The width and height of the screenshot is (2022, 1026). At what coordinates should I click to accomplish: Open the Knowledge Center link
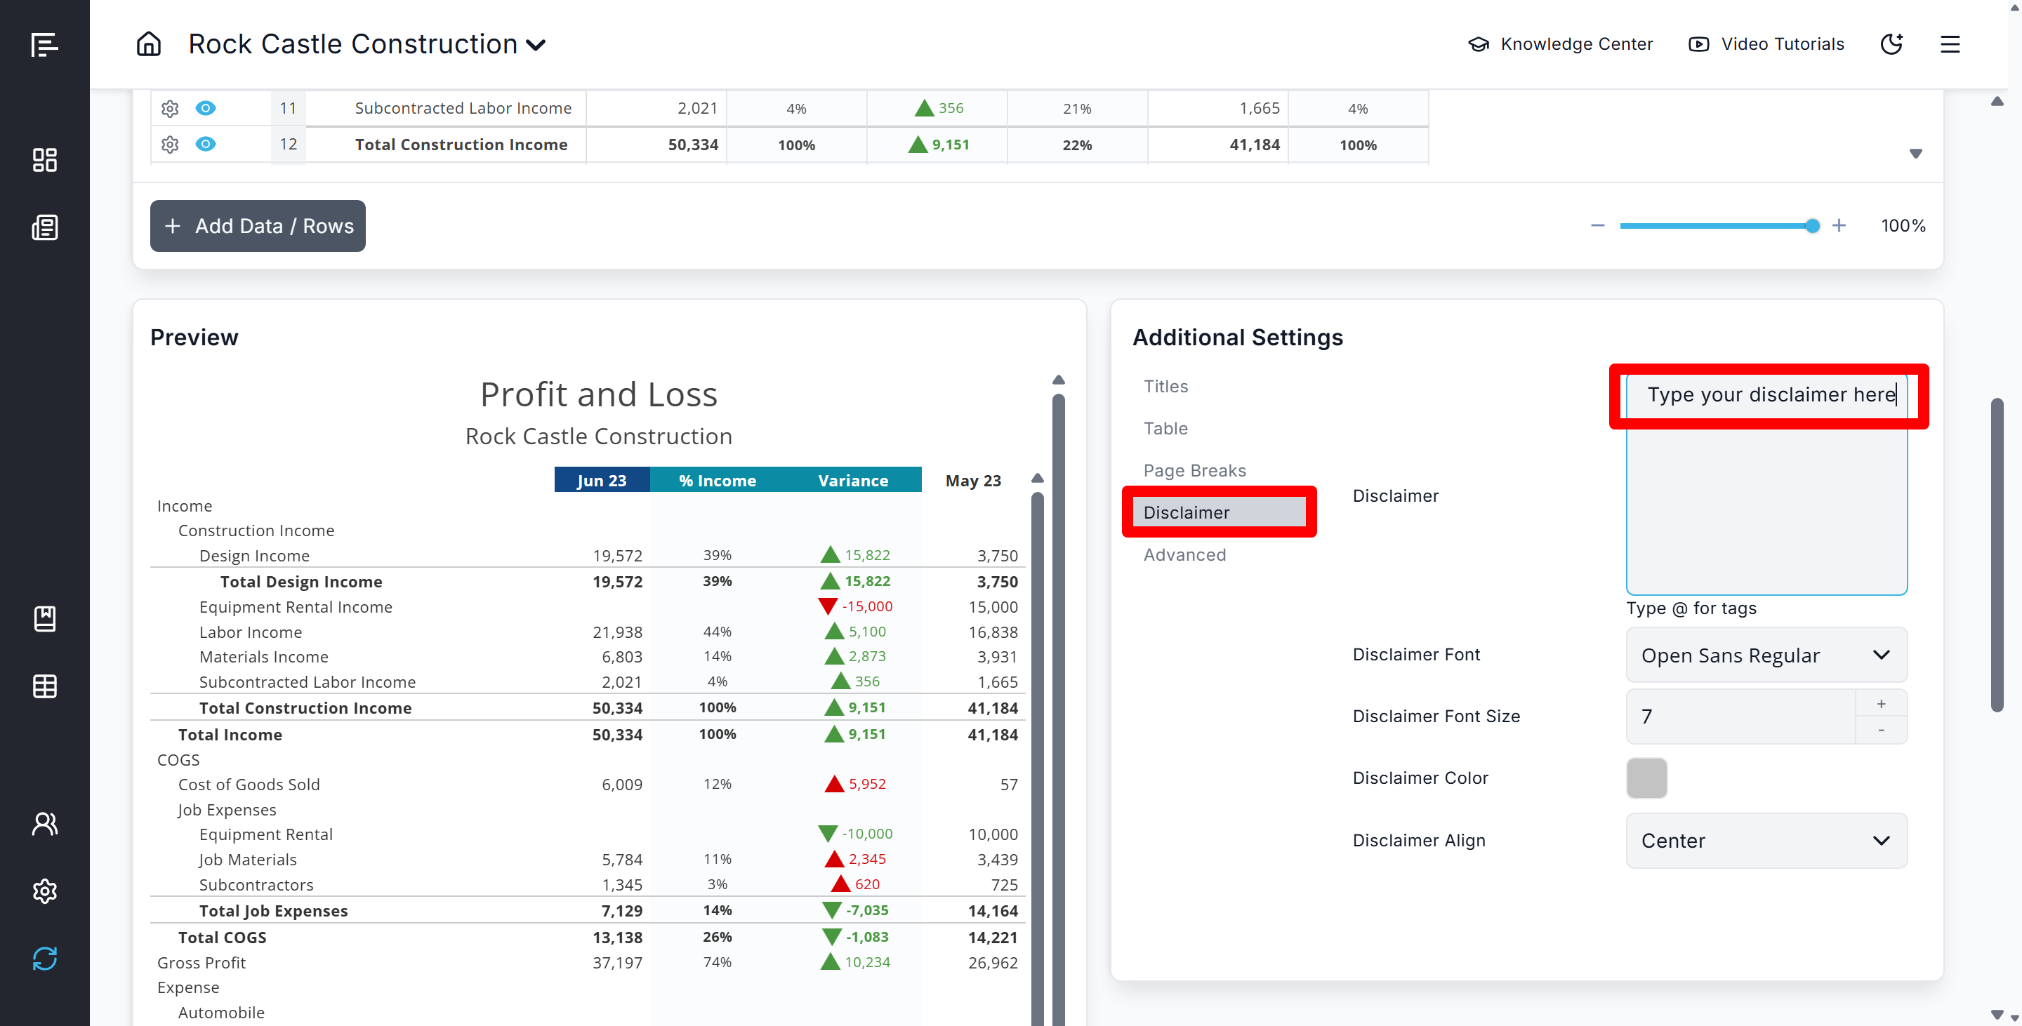tap(1561, 44)
